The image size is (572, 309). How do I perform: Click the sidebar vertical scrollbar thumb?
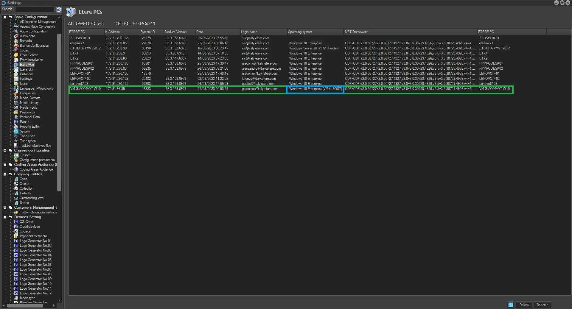(x=59, y=113)
